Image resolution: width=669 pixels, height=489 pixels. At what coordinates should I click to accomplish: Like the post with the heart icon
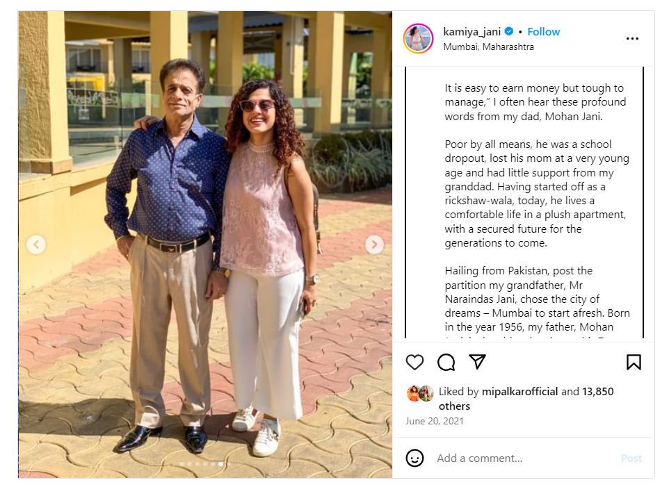[x=414, y=362]
